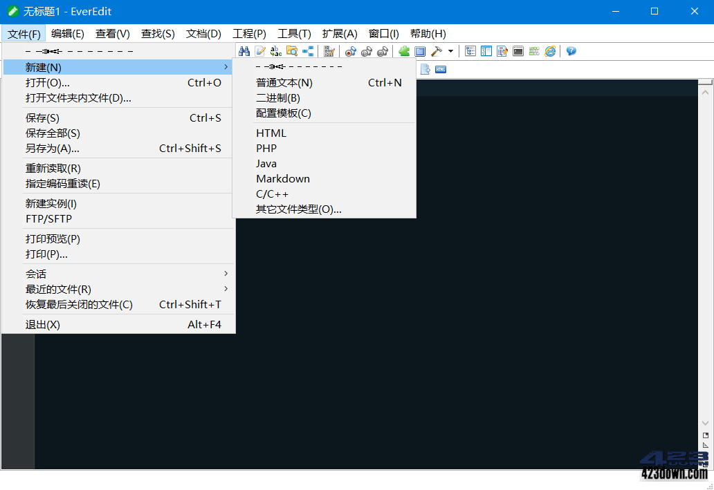Viewport: 714px width, 490px height.
Task: Expand the 最近的文件 submenu
Action: click(59, 289)
